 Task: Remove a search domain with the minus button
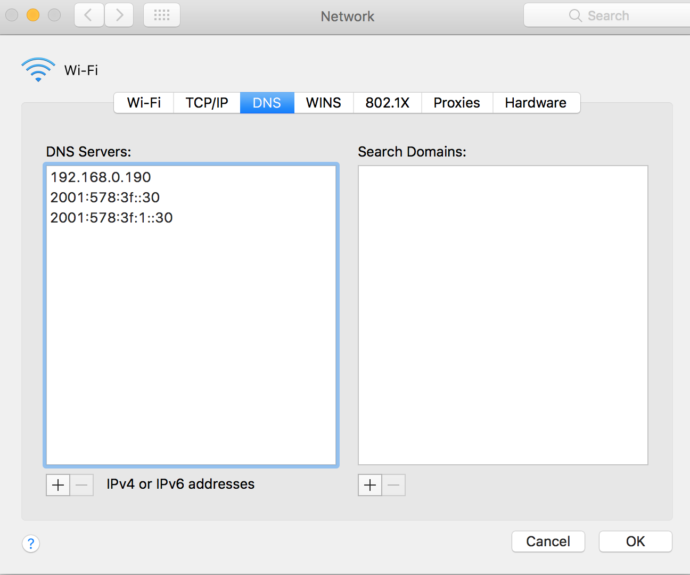pos(393,485)
